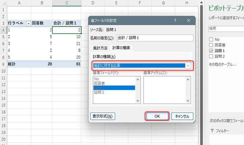This screenshot has width=244, height=145.
Task: Click the 検索 field search box
Action: [226, 29]
